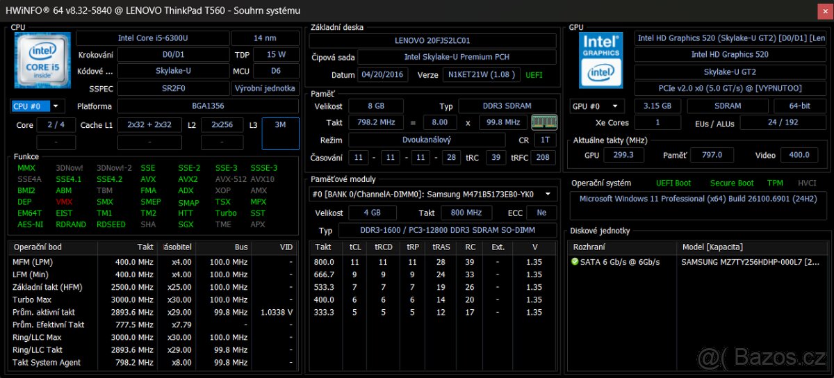Click the L3 cache 3M box

click(280, 133)
